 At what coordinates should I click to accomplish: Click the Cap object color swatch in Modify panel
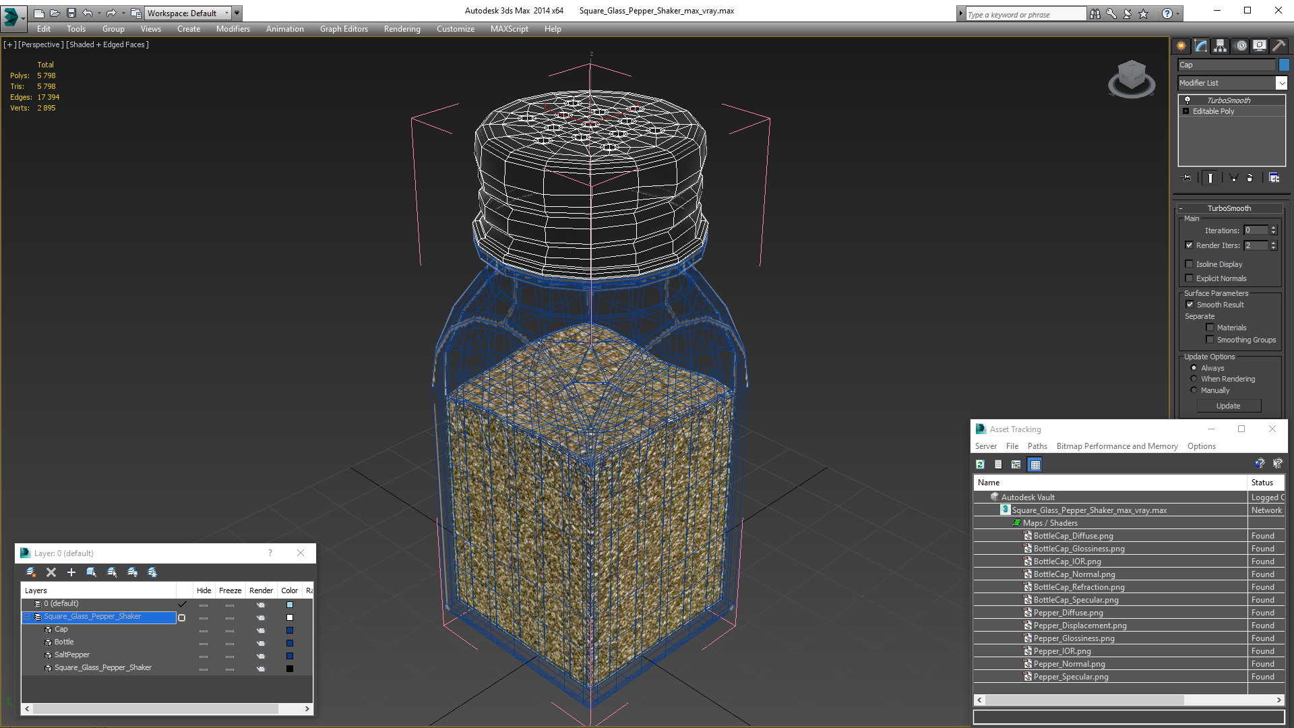pyautogui.click(x=1284, y=65)
